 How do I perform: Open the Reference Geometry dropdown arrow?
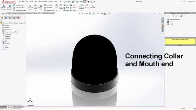pos(81,11)
